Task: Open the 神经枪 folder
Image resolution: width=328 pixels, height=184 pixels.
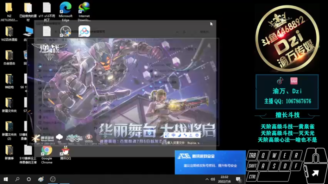Action: (x=9, y=81)
